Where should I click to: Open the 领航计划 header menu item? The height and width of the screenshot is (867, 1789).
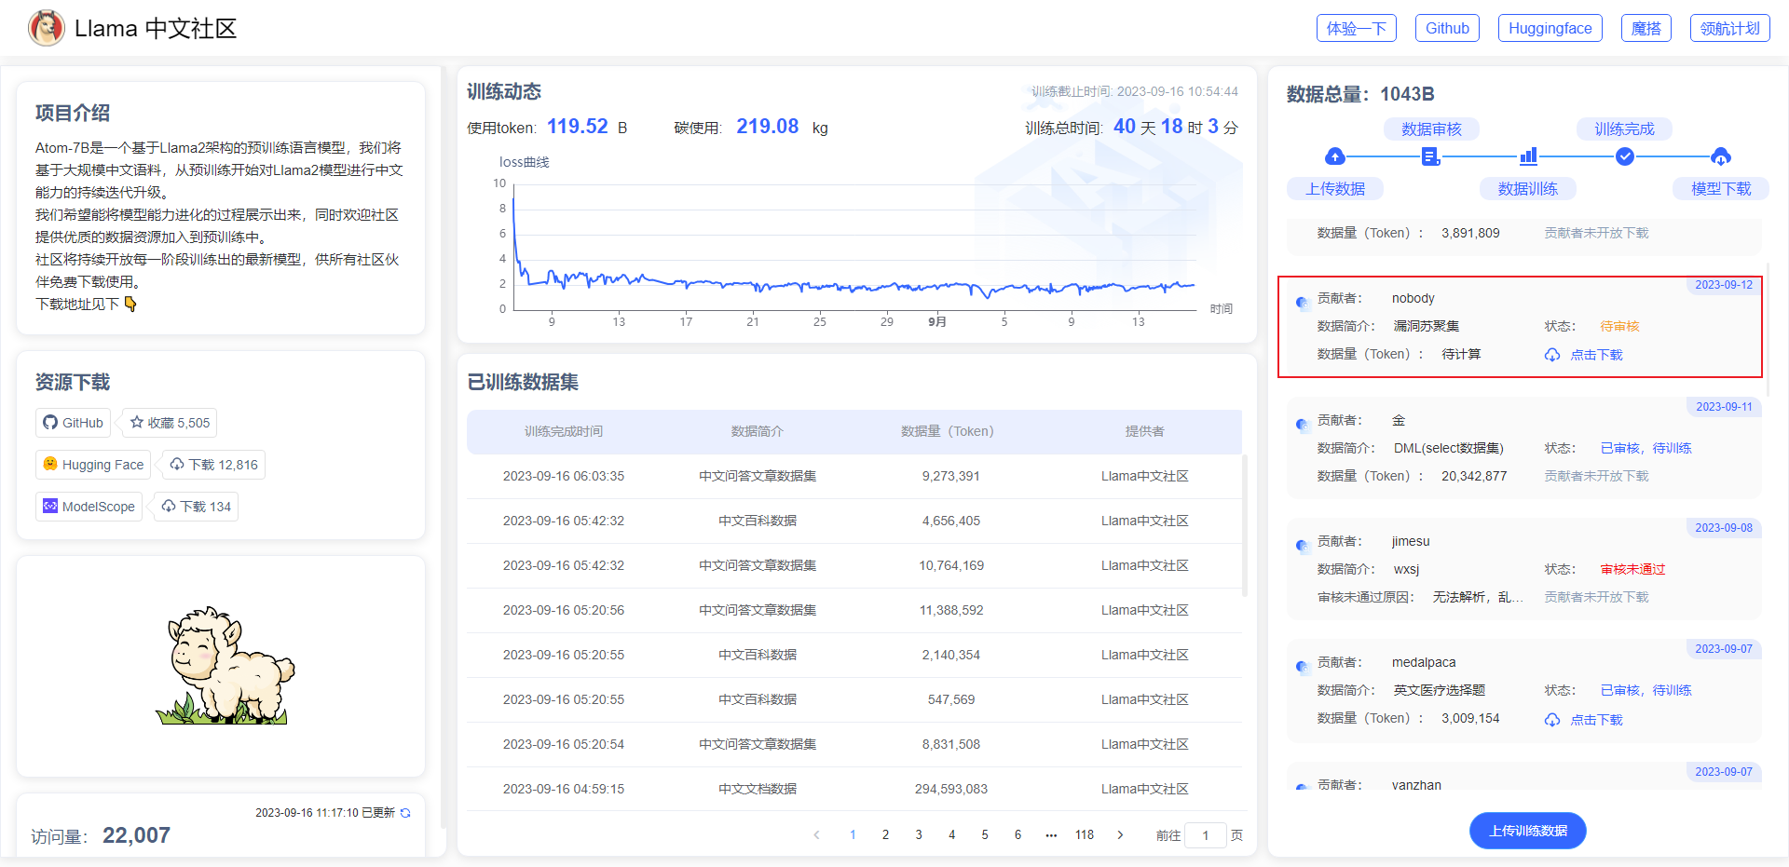pos(1729,28)
